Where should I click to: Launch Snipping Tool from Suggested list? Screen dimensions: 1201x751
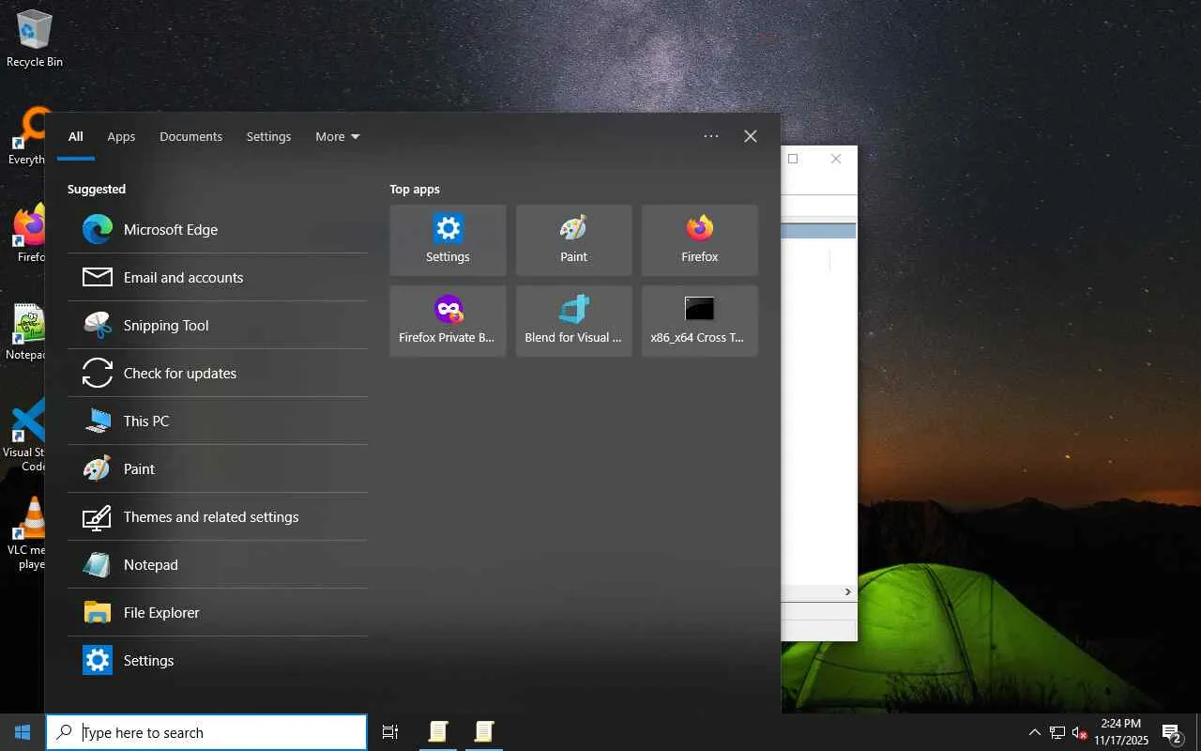coord(217,325)
